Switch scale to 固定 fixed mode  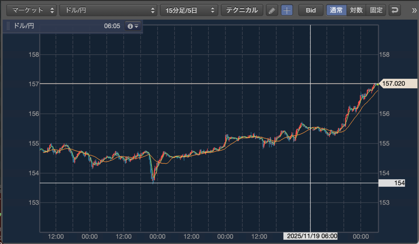click(x=376, y=10)
